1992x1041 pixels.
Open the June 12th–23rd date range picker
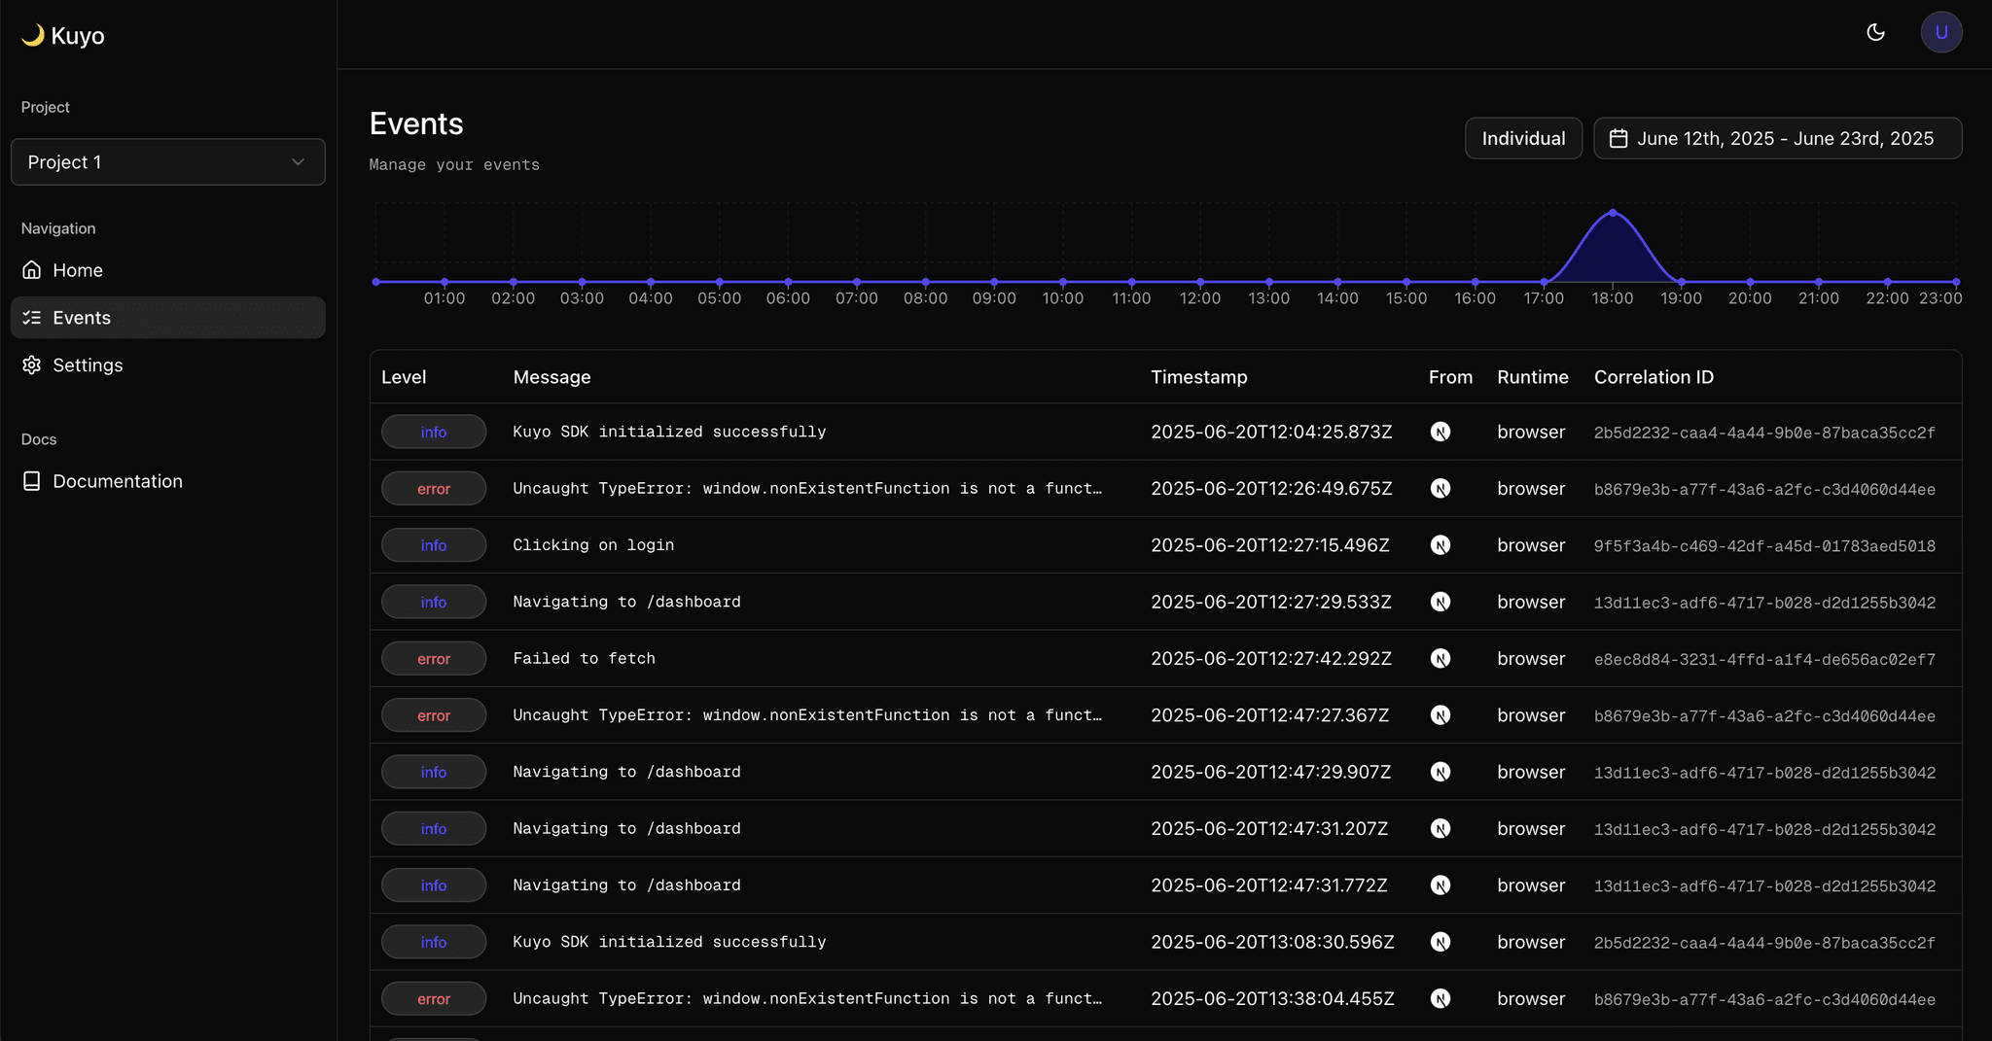(x=1777, y=138)
